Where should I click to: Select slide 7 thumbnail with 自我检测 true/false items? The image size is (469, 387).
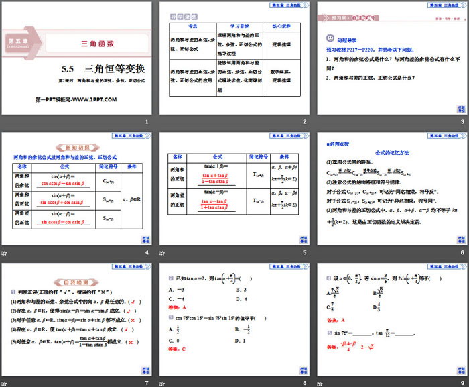(x=76, y=320)
